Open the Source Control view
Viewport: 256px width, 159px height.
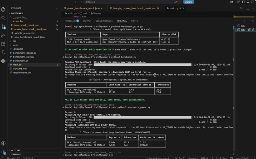coord(3,27)
